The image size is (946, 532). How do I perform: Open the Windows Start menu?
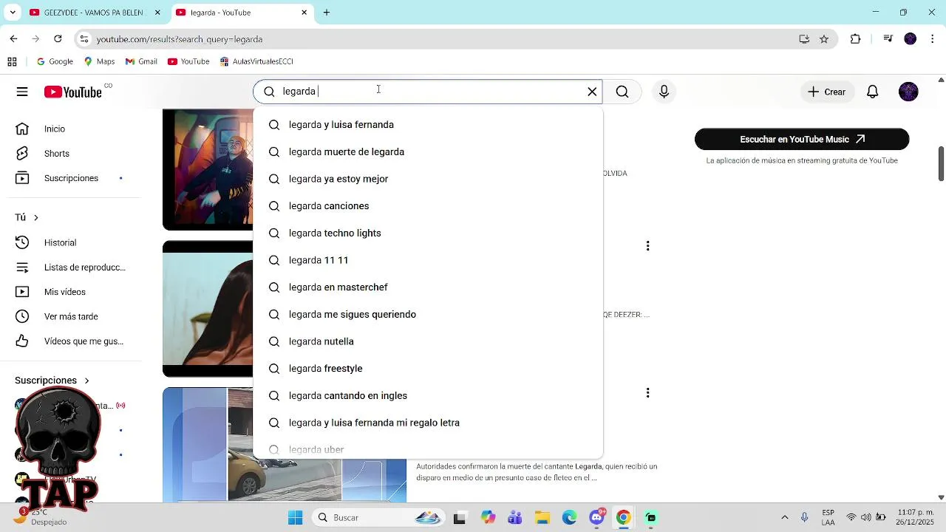[295, 517]
